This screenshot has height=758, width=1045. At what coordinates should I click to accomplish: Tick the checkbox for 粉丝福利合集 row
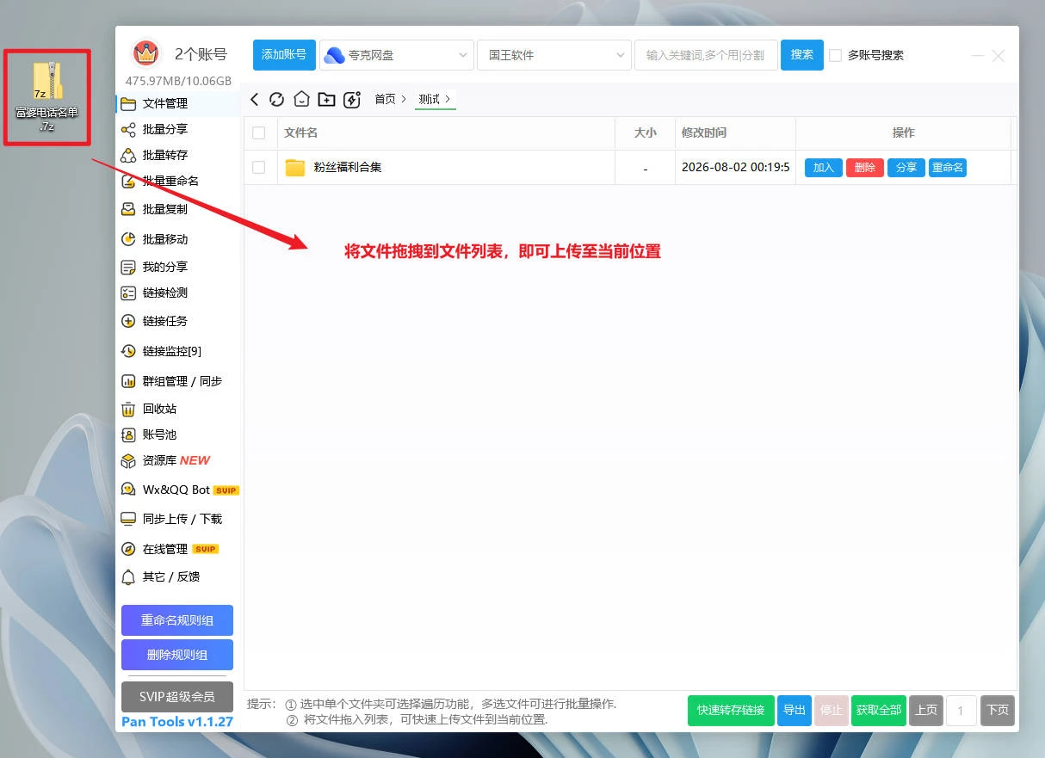(259, 168)
